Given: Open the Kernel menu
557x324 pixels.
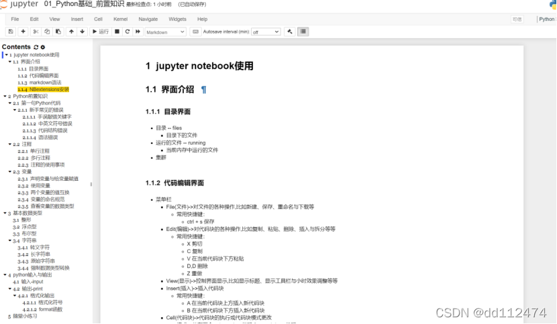Looking at the screenshot, I should [120, 19].
